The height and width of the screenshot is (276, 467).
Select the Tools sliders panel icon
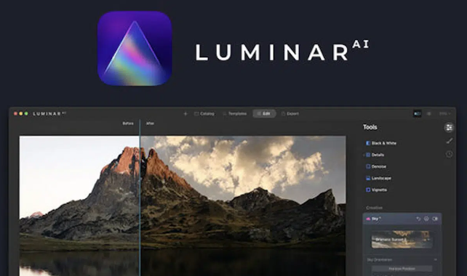(449, 128)
